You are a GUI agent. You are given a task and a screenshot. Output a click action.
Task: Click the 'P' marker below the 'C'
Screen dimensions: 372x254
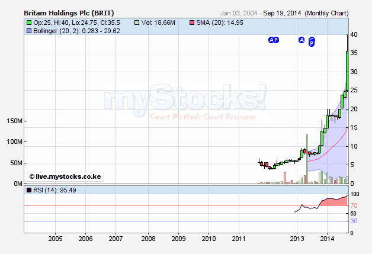pyautogui.click(x=312, y=44)
